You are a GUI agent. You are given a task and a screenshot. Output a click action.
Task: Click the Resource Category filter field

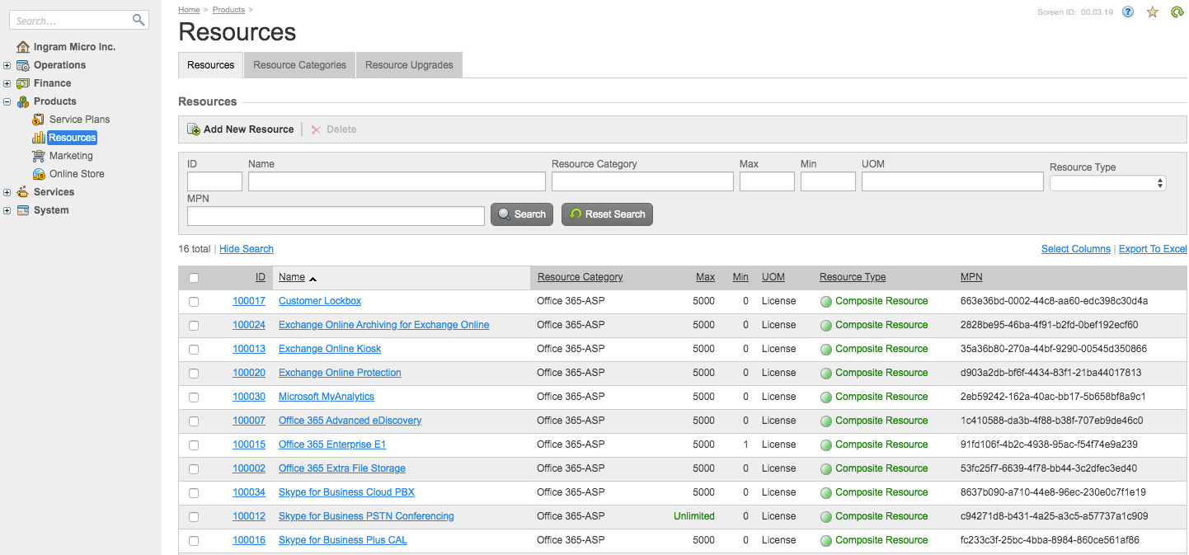click(642, 181)
